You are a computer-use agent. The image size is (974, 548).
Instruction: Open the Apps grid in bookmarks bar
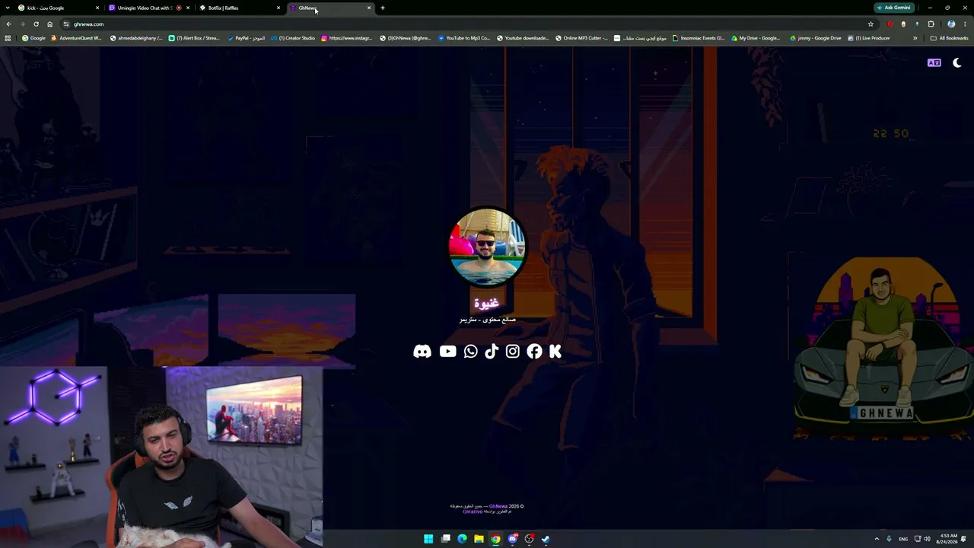tap(8, 38)
